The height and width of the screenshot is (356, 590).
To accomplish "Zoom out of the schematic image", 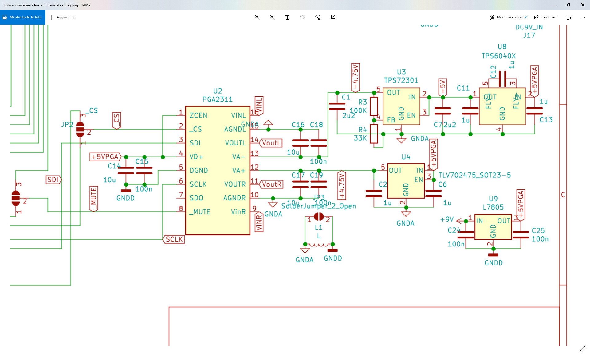I will [272, 17].
